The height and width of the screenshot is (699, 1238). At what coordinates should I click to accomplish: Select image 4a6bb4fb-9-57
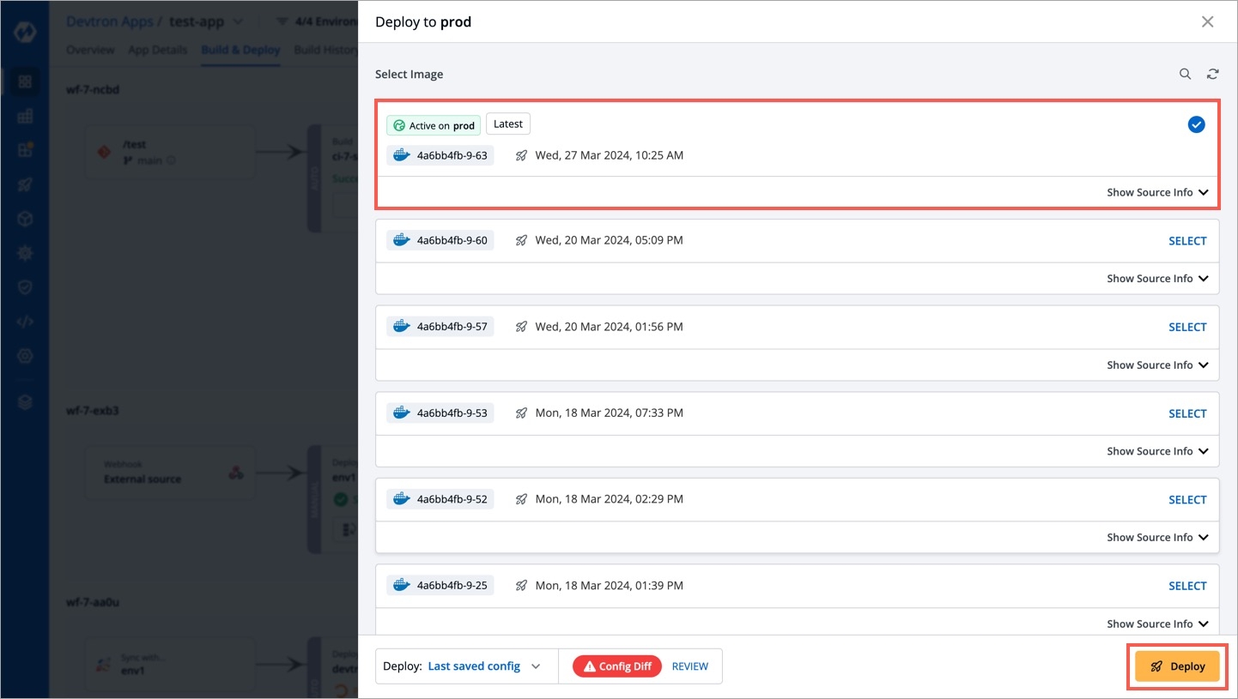[x=1187, y=327]
